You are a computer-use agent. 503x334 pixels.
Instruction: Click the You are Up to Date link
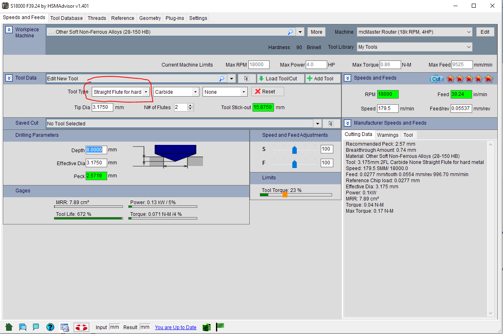(175, 328)
